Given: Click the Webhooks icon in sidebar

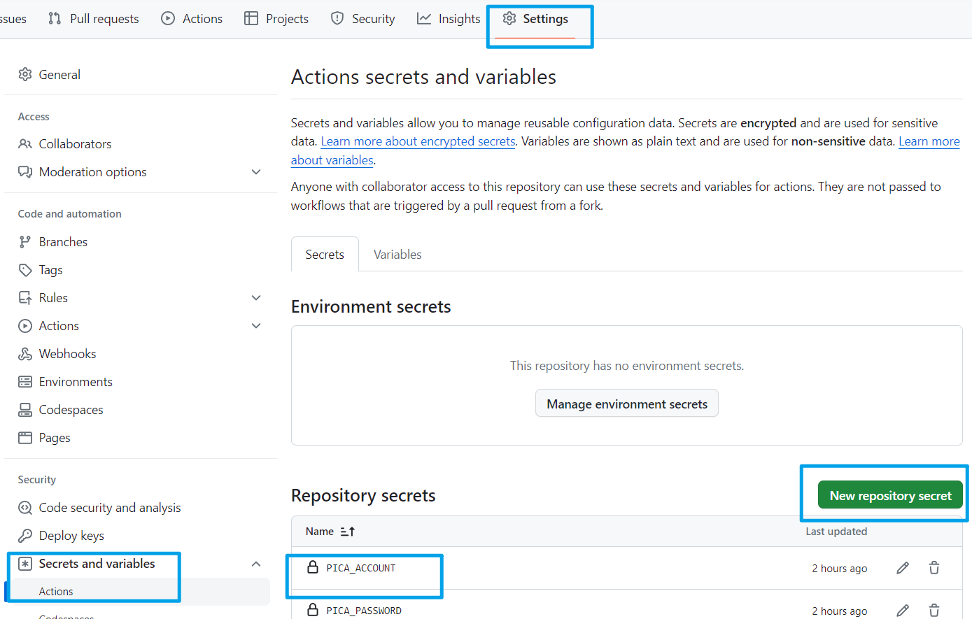Looking at the screenshot, I should click(x=25, y=354).
